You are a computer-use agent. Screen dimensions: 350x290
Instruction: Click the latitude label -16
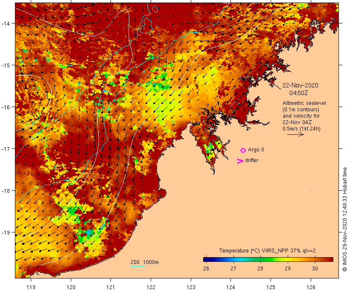tap(6, 107)
